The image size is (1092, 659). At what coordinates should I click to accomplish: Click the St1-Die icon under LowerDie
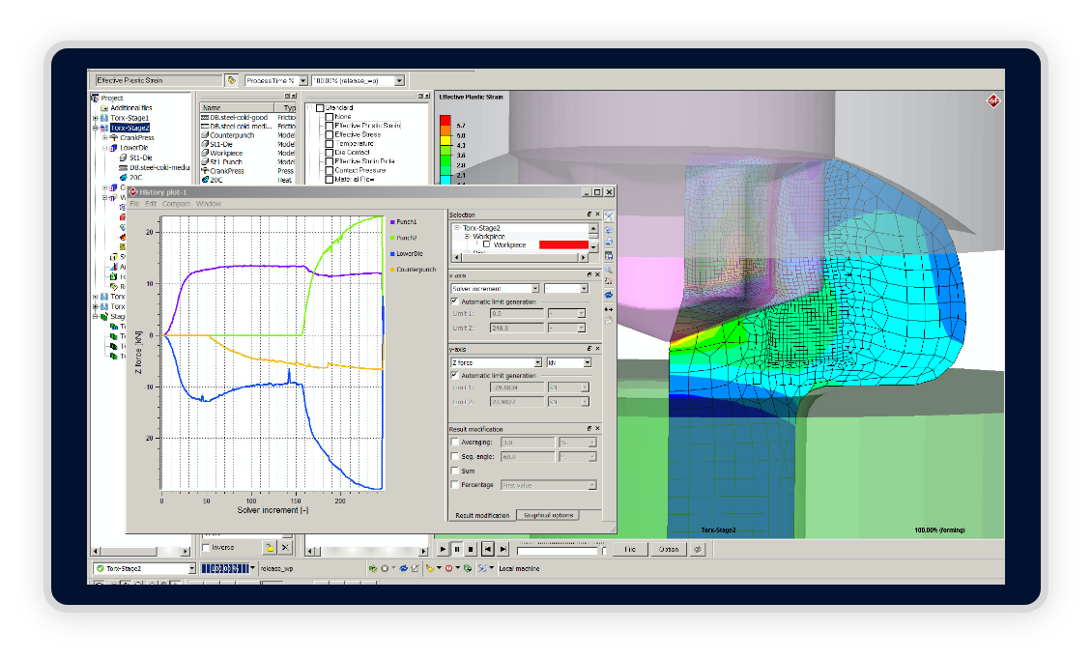tap(124, 158)
